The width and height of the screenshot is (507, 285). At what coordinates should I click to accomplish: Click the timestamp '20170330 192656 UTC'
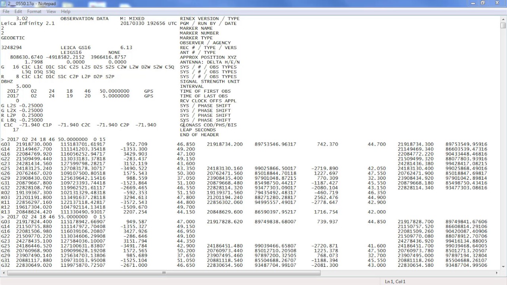coord(149,23)
